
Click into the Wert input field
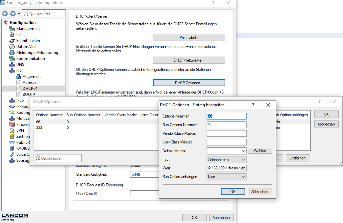227,168
